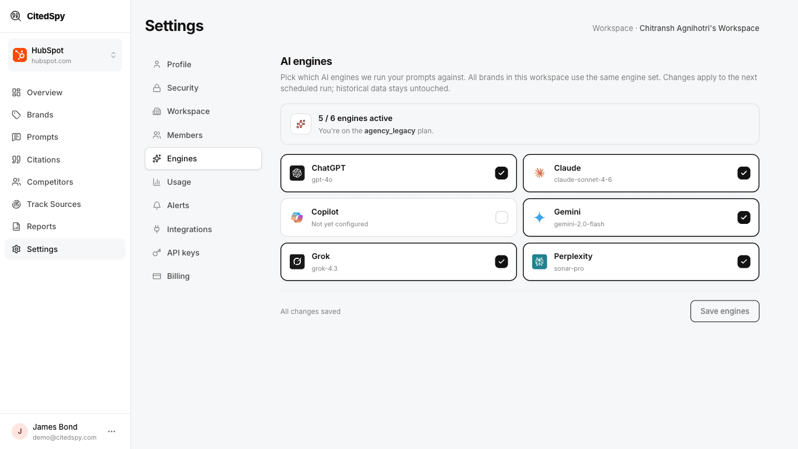The width and height of the screenshot is (798, 449).
Task: Uncheck the Gemini engine checkbox
Action: pyautogui.click(x=744, y=217)
